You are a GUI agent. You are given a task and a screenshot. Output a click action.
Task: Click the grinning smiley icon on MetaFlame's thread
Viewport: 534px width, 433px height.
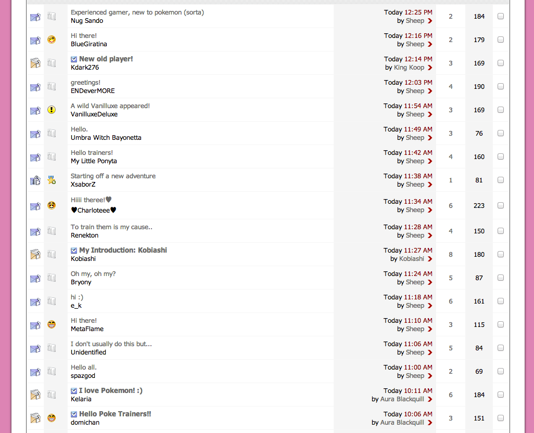click(52, 324)
